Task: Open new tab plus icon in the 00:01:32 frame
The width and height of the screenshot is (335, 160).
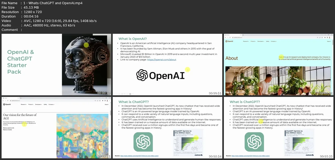Action: [243, 35]
